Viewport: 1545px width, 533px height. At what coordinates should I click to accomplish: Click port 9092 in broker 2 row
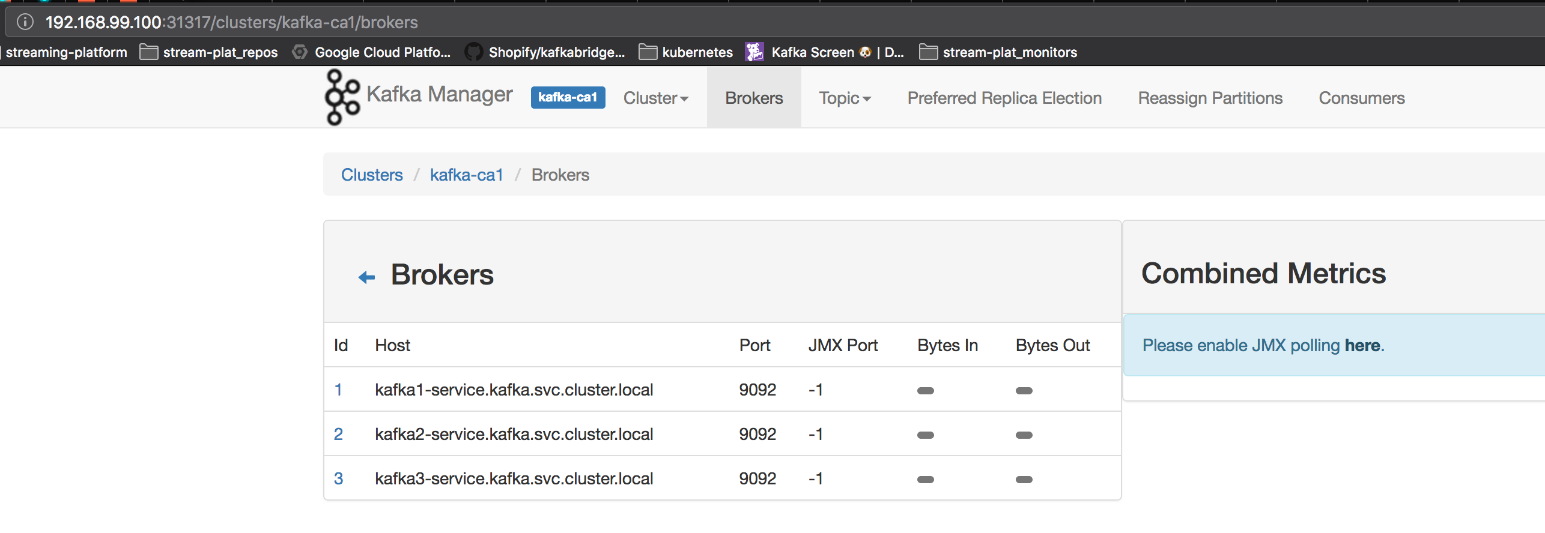point(757,434)
